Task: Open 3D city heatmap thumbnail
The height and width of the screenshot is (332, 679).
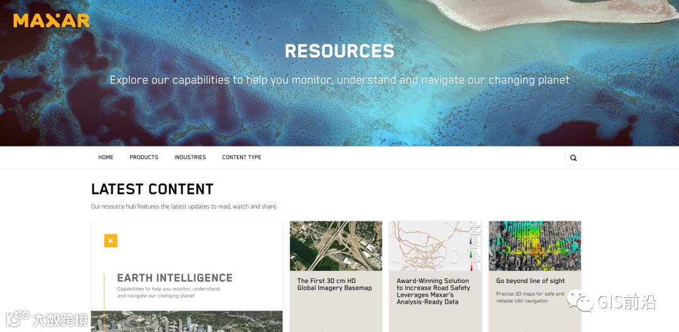Action: pyautogui.click(x=535, y=246)
